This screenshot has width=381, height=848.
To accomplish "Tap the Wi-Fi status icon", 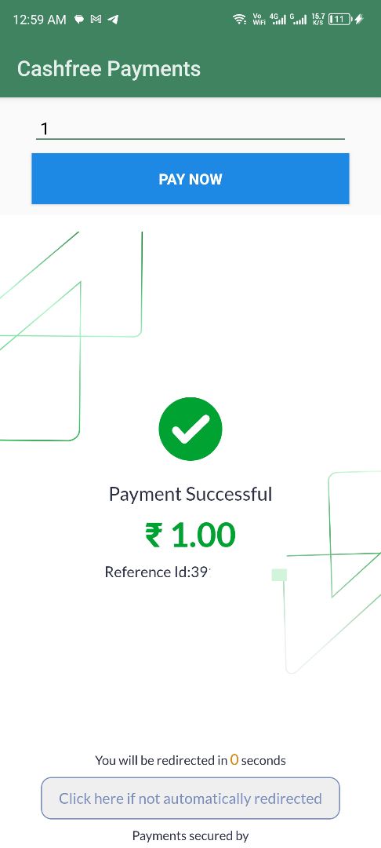I will (x=239, y=20).
